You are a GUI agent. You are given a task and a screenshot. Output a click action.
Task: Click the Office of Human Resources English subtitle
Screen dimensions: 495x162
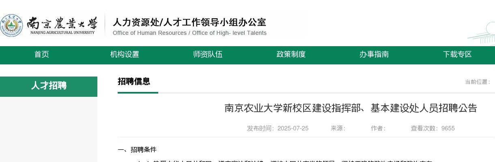(x=189, y=33)
